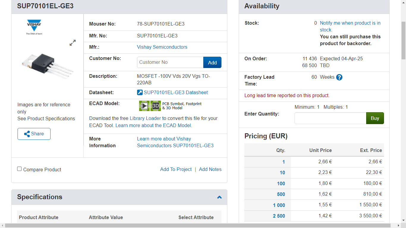The image size is (406, 228).
Task: Tick the Compare Product checkbox
Action: click(19, 169)
